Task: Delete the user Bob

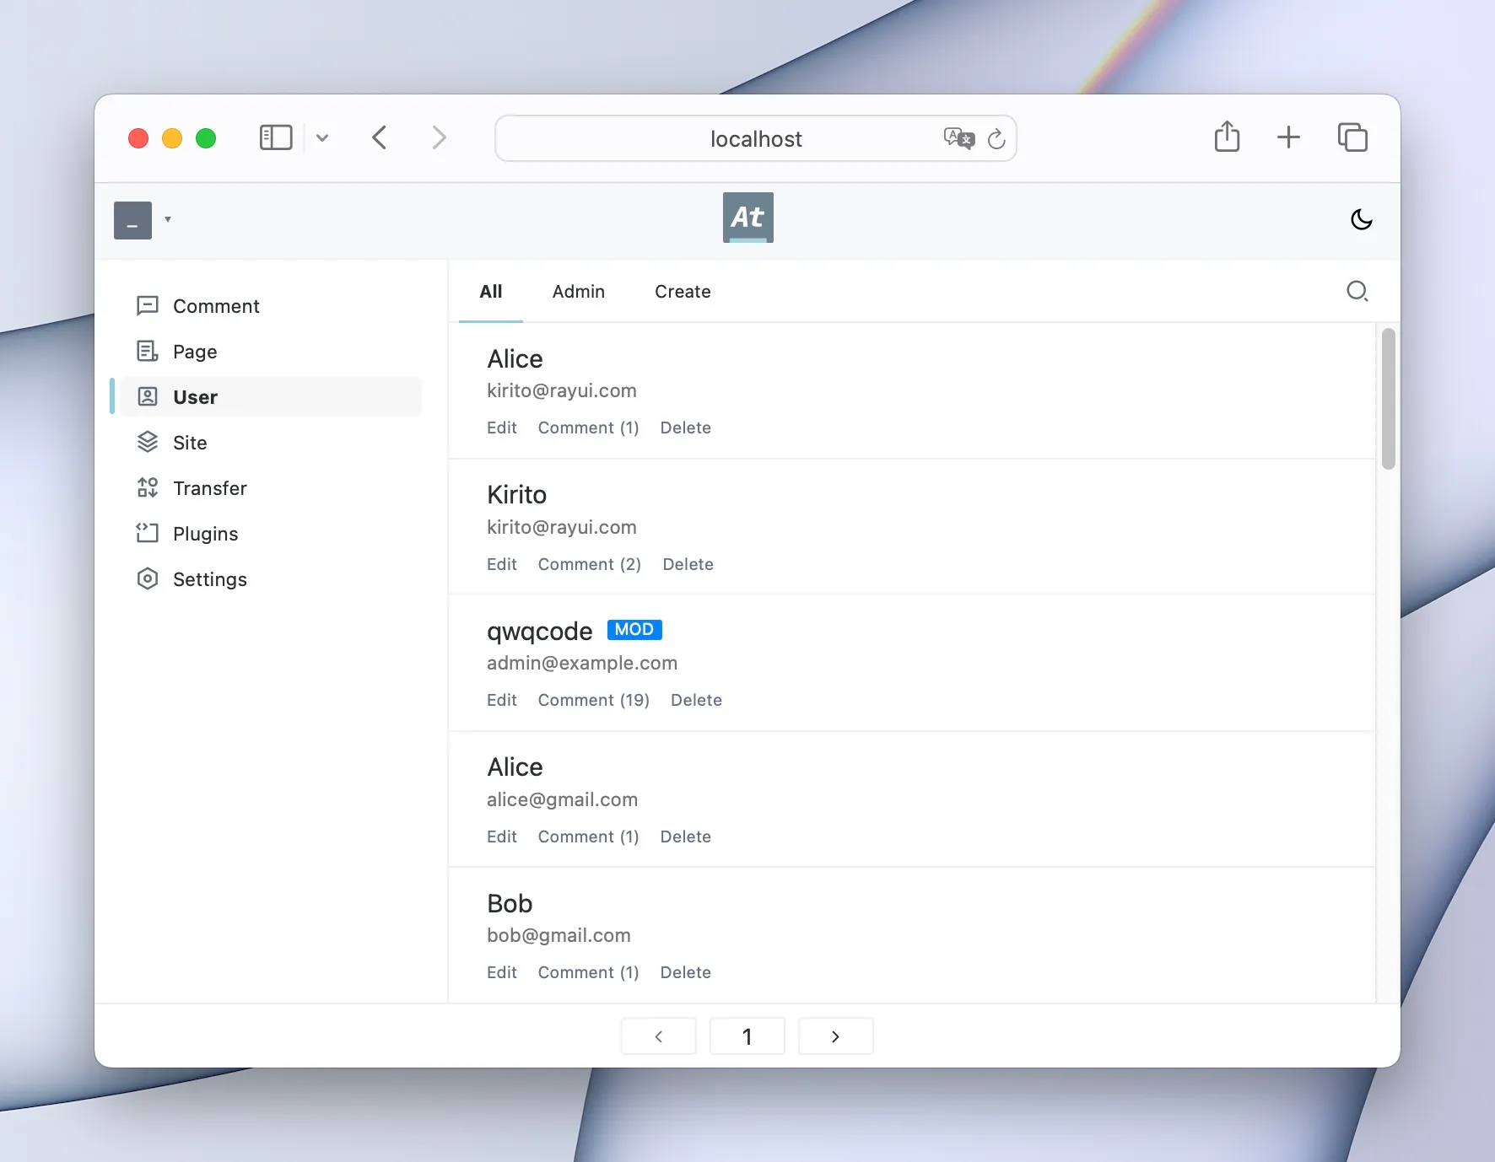Action: [685, 972]
